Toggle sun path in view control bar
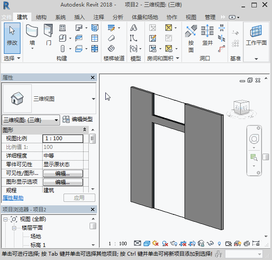The image size is (272, 260). (155, 244)
